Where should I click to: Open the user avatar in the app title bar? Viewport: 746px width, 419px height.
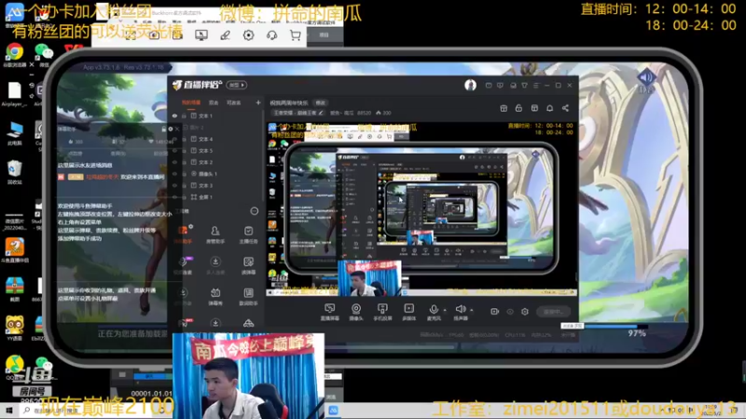(470, 85)
